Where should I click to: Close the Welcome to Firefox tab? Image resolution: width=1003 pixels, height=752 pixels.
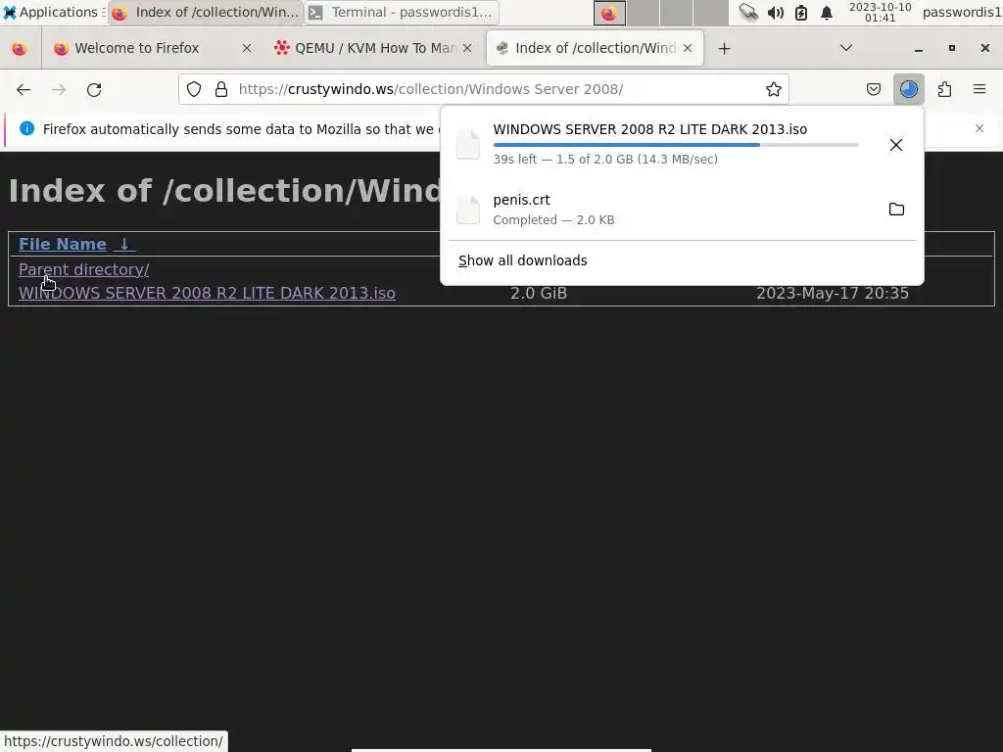[246, 49]
